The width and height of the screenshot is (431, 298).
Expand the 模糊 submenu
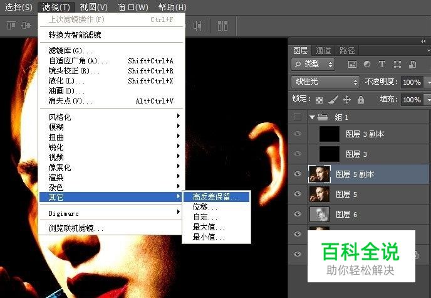pyautogui.click(x=111, y=127)
